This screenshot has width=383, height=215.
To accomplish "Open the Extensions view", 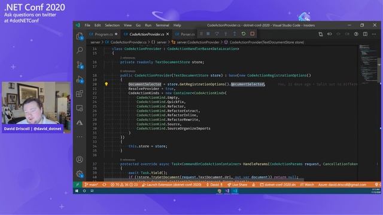I will [80, 94].
